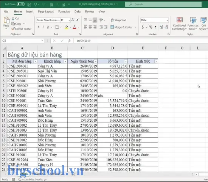
Task: Click Increase Font Size icon
Action: click(x=73, y=20)
